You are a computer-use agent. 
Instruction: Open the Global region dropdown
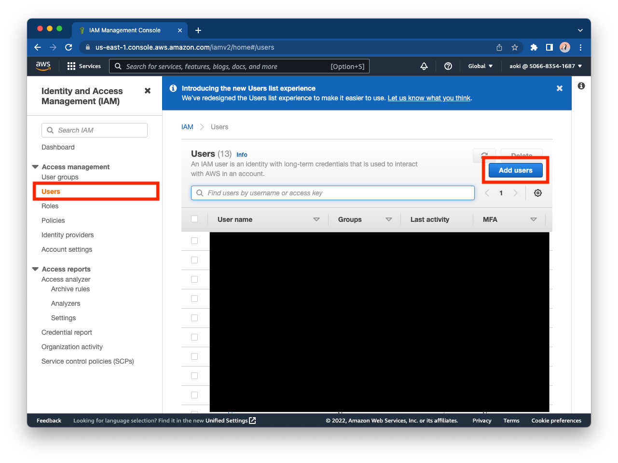(481, 66)
